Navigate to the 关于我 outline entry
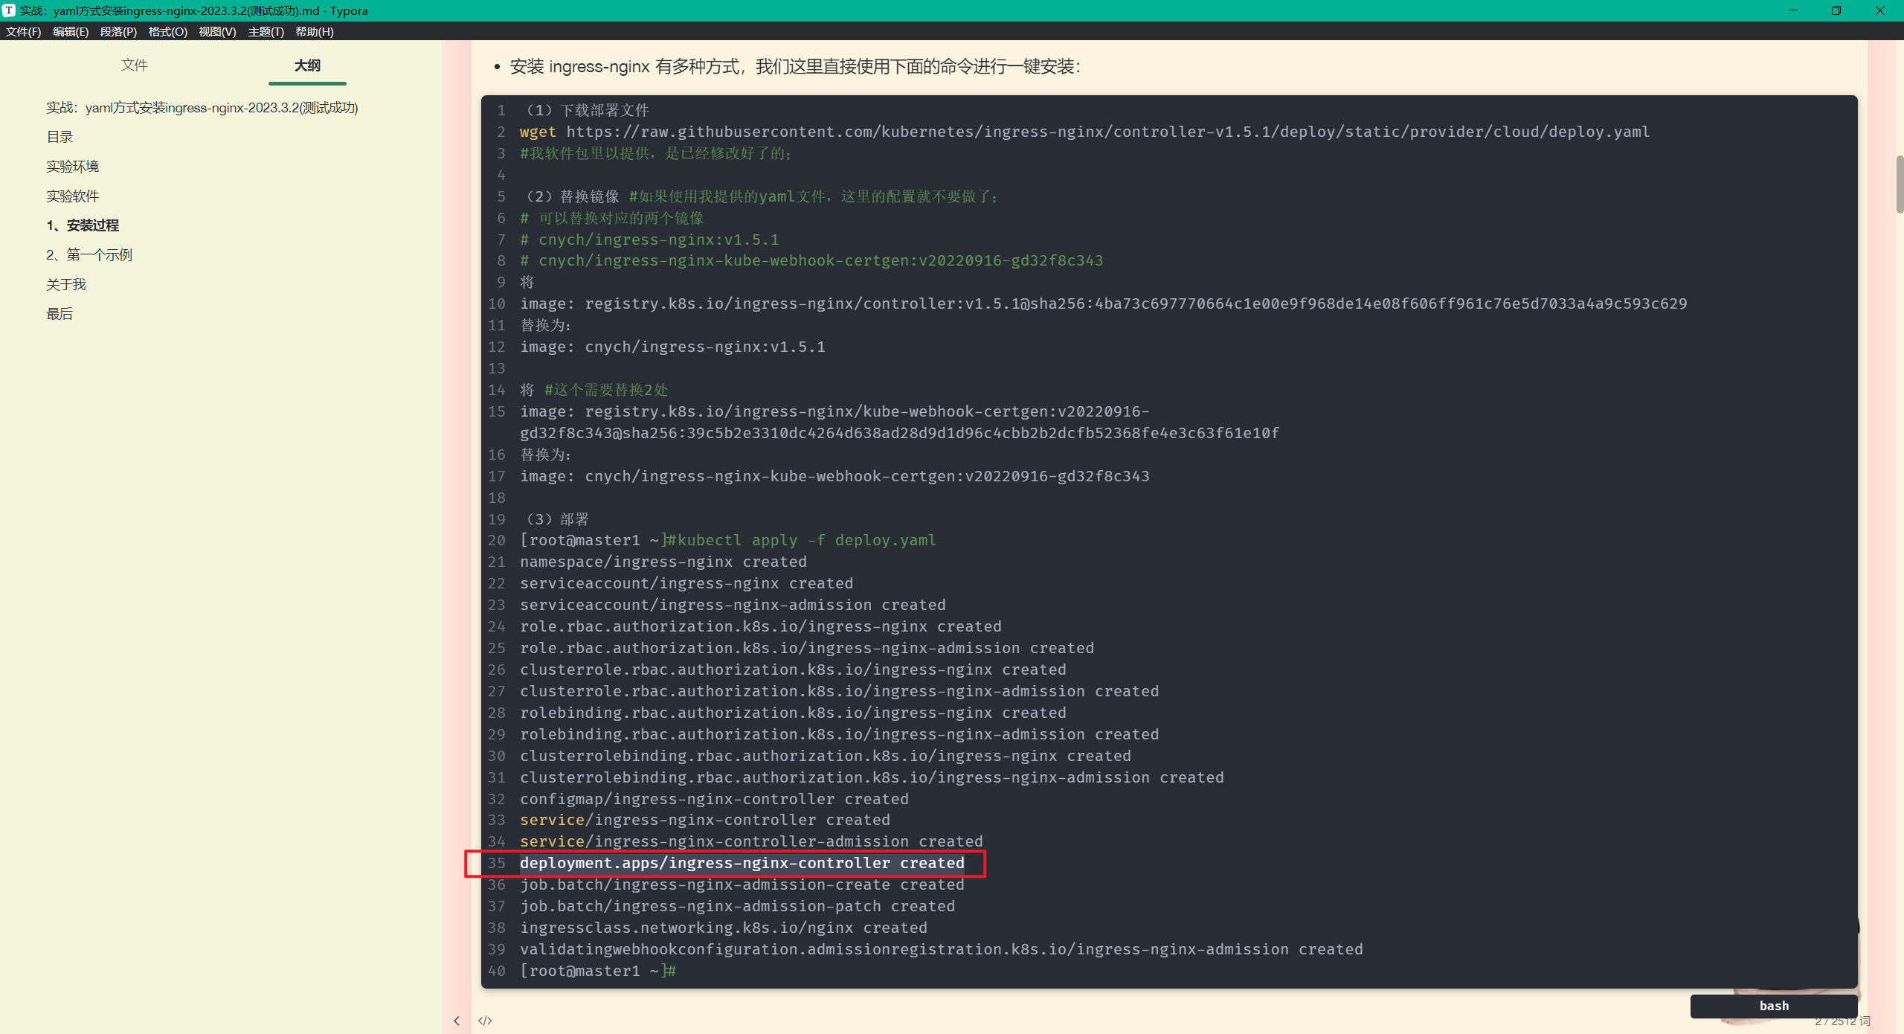1904x1034 pixels. click(66, 284)
